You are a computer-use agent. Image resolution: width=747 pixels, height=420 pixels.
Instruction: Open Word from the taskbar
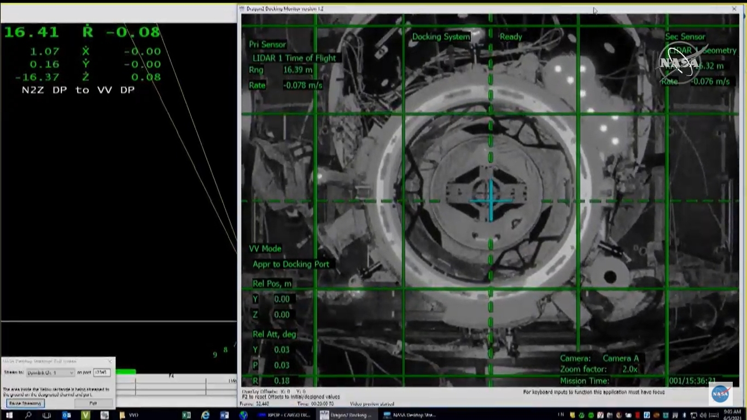[225, 415]
